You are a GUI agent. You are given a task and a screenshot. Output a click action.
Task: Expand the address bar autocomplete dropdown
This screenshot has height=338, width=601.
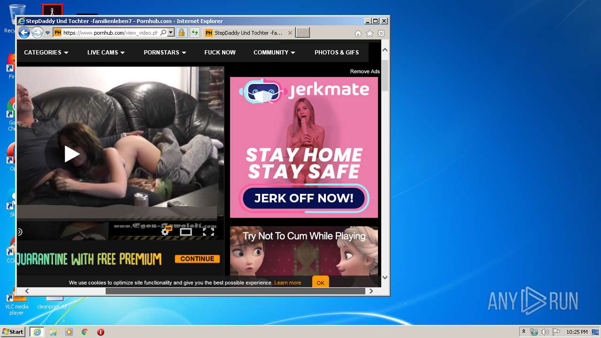[171, 33]
